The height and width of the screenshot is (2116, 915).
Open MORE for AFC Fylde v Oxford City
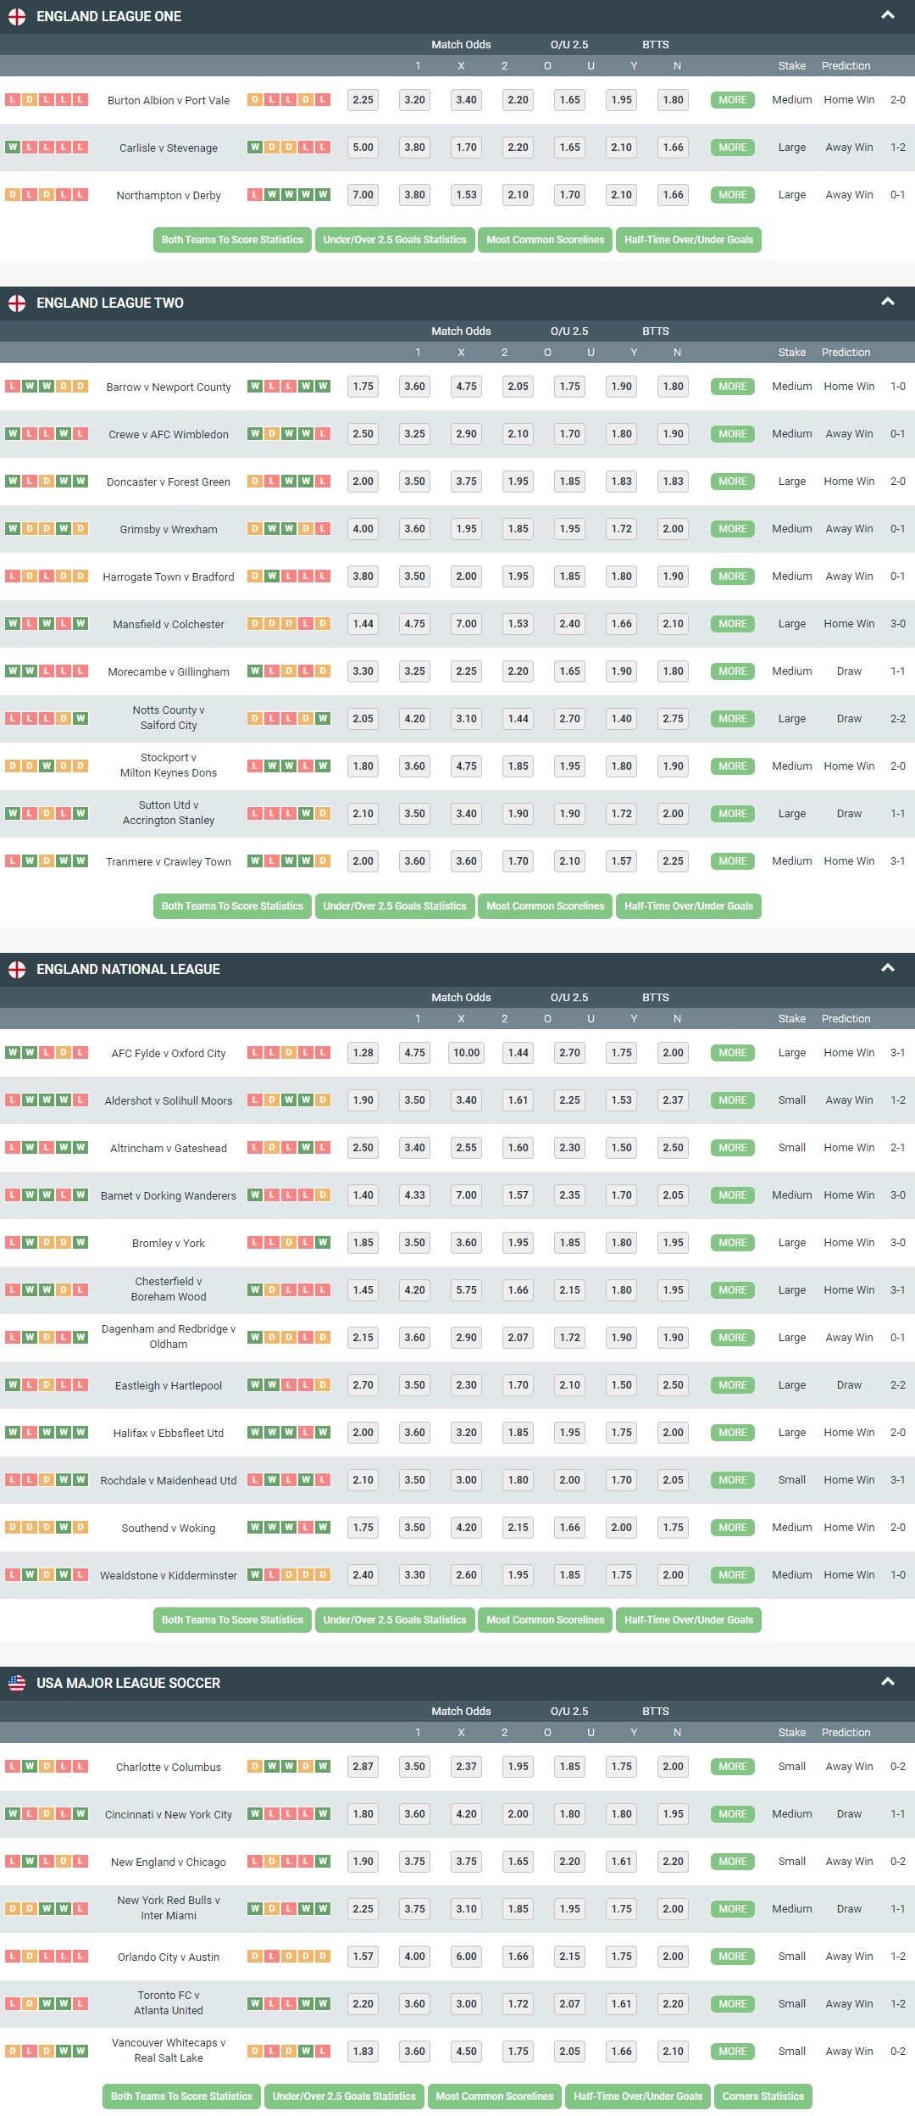(733, 1053)
